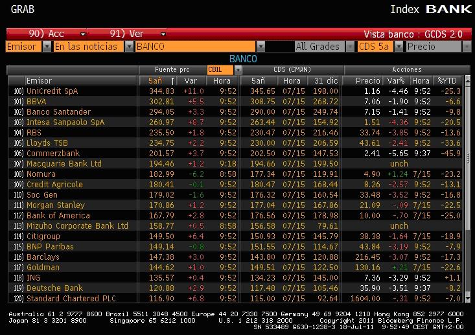Image resolution: width=475 pixels, height=335 pixels.
Task: Open the All Grades dropdown arrow
Action: (x=350, y=47)
